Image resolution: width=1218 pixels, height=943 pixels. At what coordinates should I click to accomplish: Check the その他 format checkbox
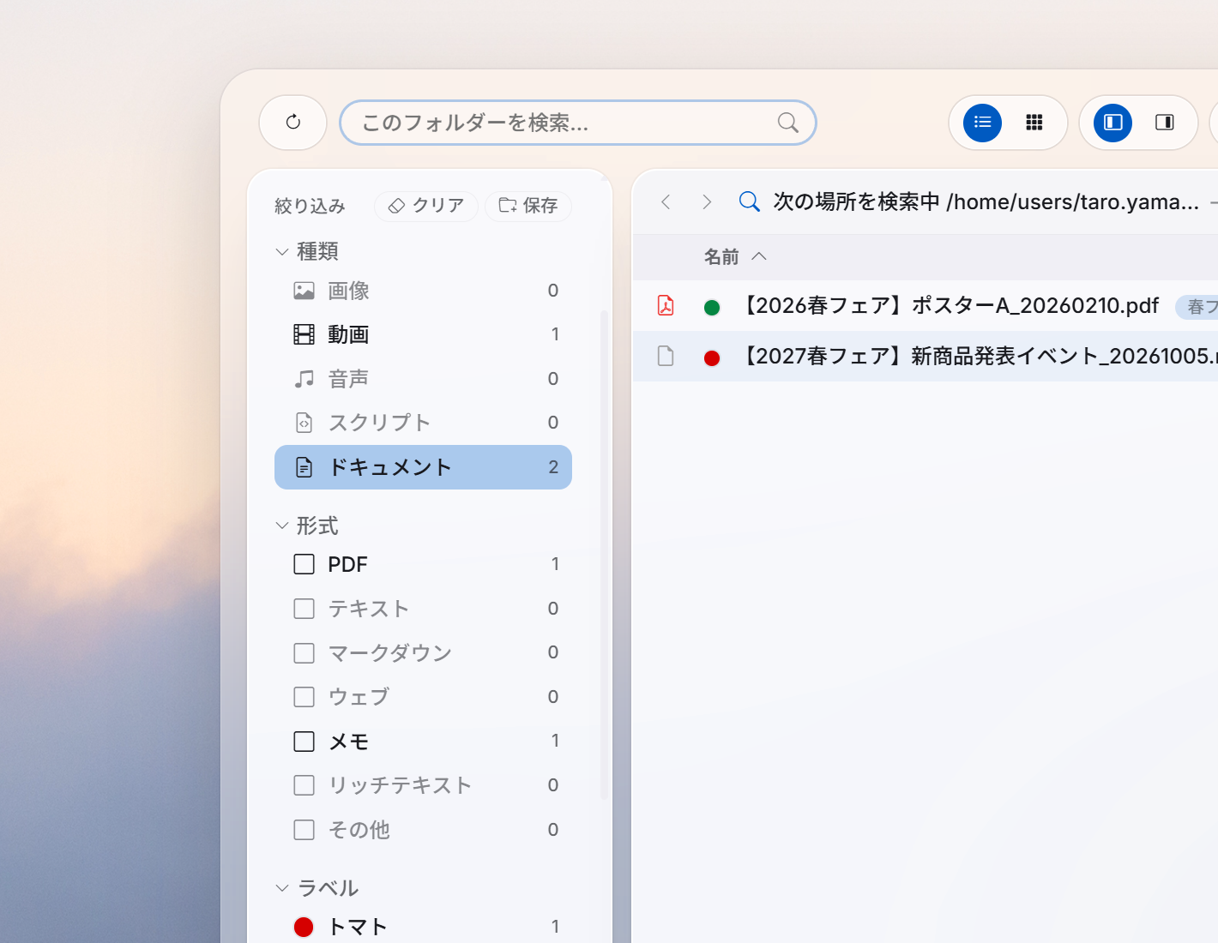click(304, 830)
